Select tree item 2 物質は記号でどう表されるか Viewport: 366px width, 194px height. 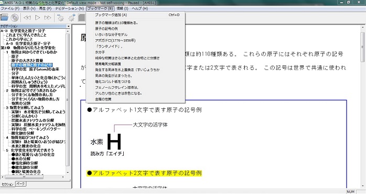31,90
